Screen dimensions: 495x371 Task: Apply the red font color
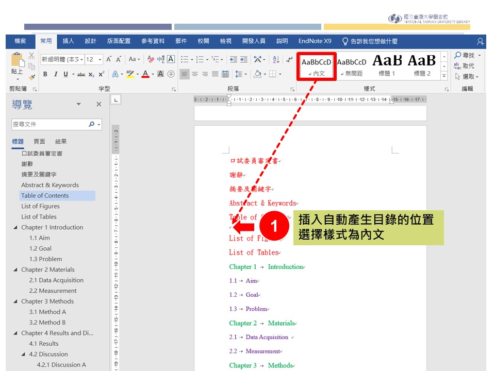point(145,74)
